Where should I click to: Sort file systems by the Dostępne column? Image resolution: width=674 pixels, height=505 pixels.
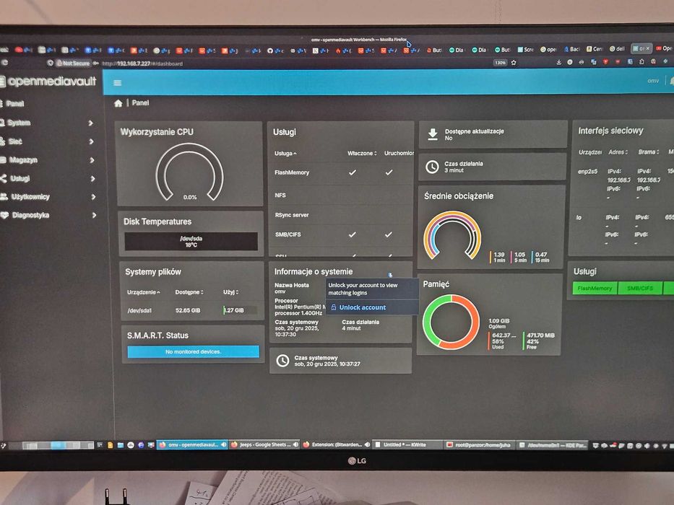[189, 292]
